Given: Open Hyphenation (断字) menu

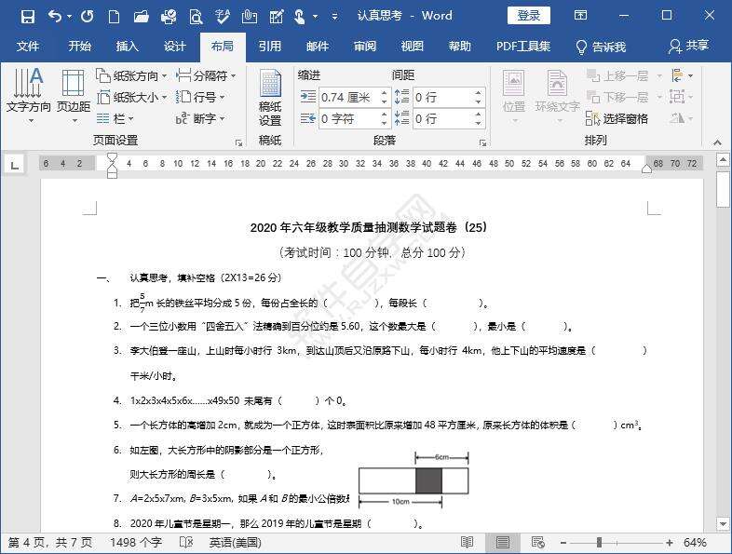Looking at the screenshot, I should [x=200, y=118].
